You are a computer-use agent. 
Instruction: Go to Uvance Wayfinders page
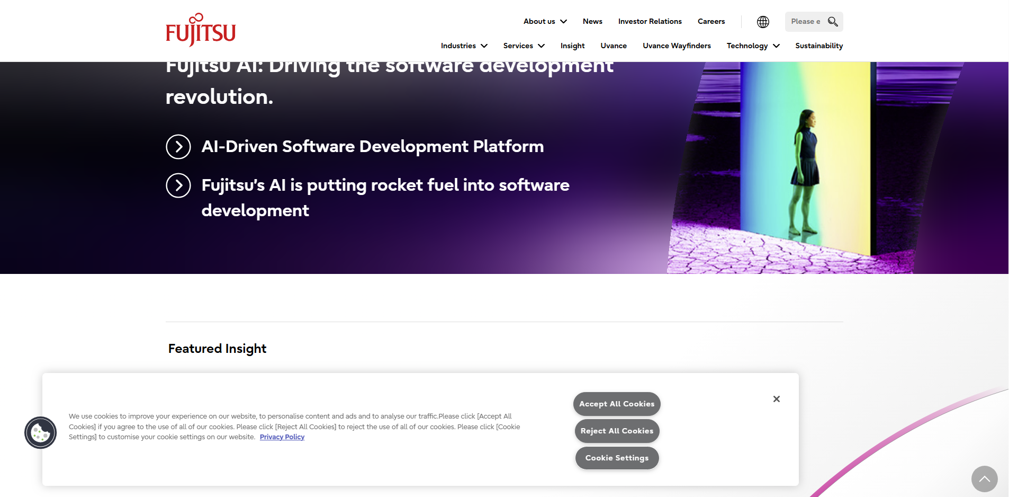pyautogui.click(x=677, y=46)
